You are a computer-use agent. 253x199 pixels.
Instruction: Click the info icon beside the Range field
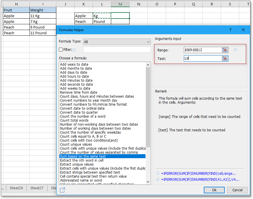[235, 50]
